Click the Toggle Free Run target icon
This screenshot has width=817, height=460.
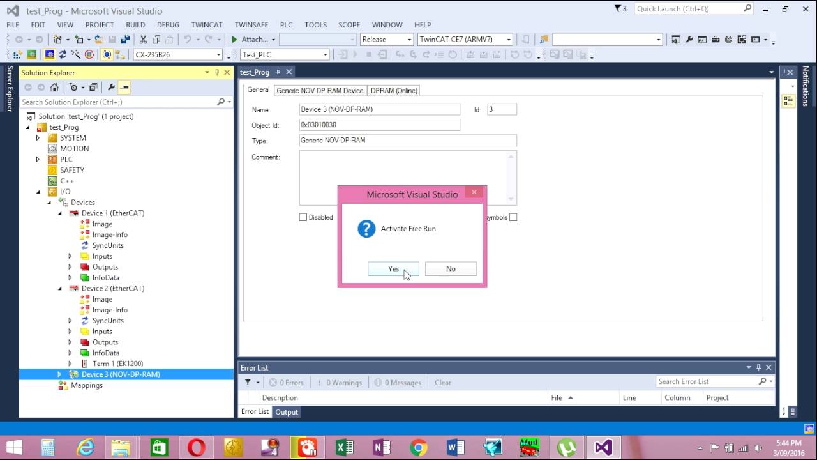89,54
